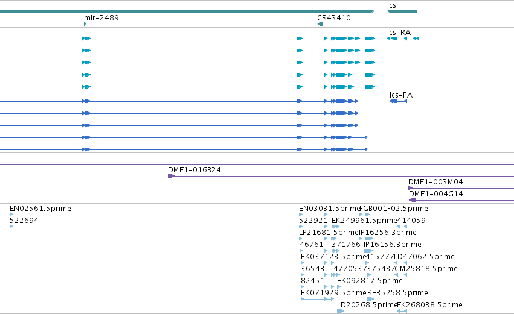Select the EK268038.5prime reverse EST glyph
Viewport: 514px width, 314px height.
pyautogui.click(x=402, y=311)
